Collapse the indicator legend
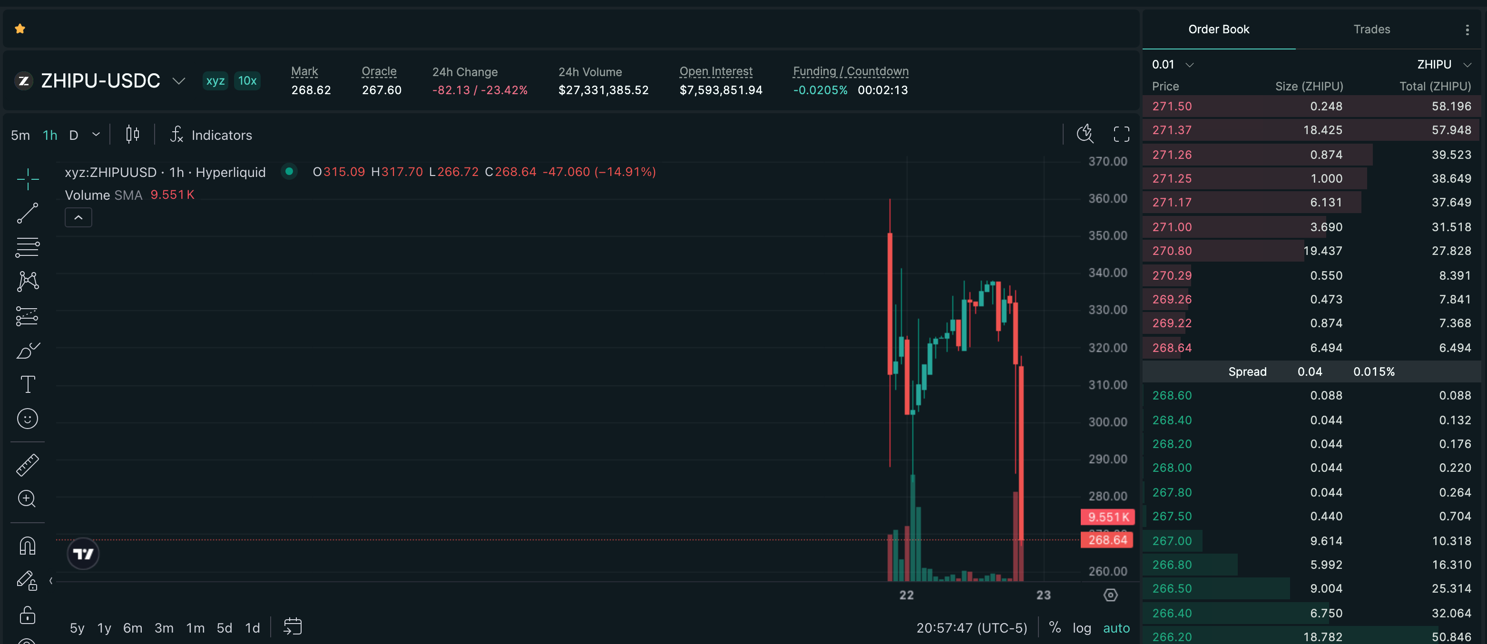 78,217
